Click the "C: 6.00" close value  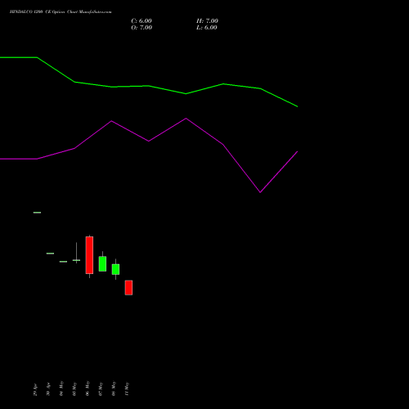pyautogui.click(x=142, y=21)
